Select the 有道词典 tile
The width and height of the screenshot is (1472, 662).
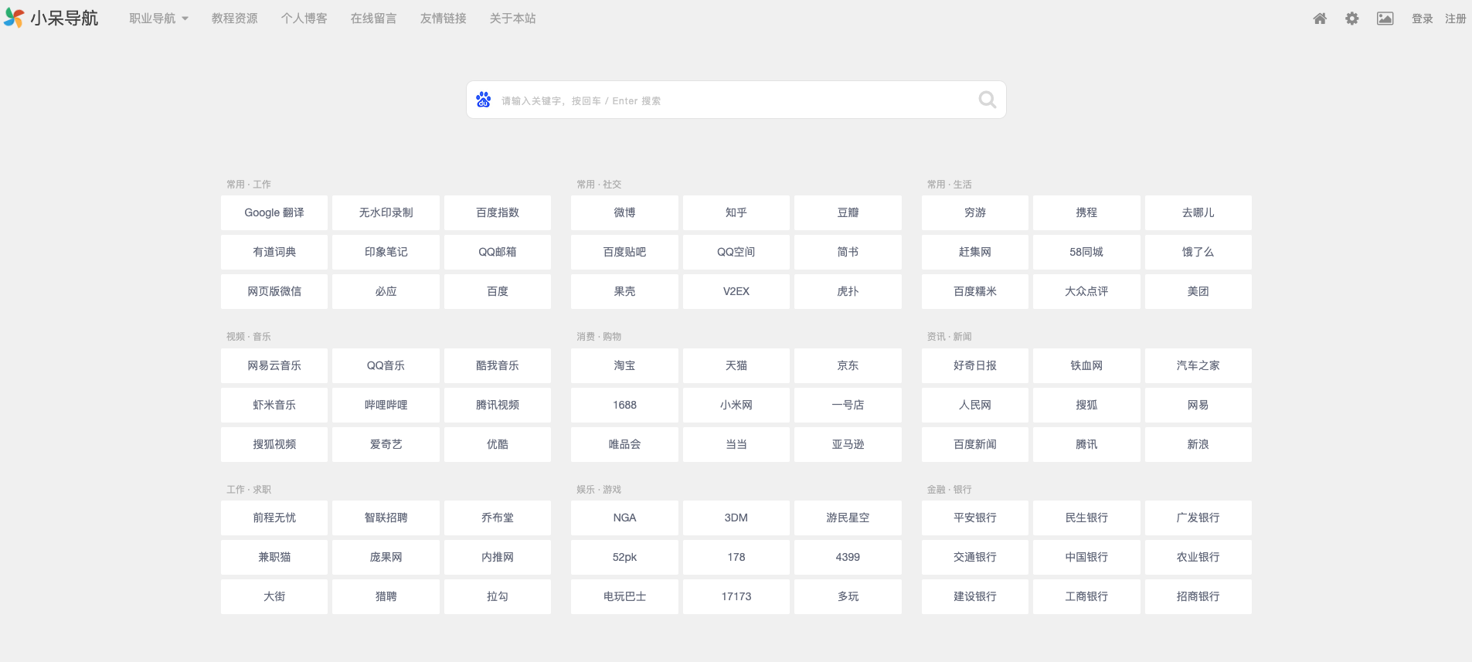274,252
